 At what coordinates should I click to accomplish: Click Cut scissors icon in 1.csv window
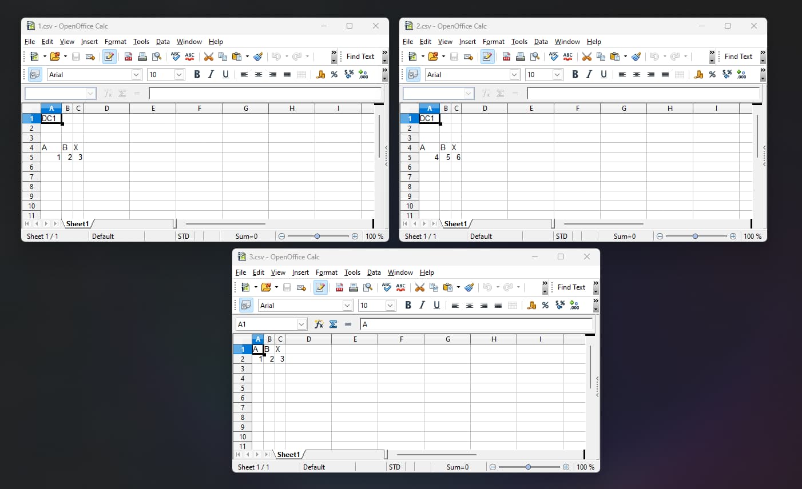point(208,57)
